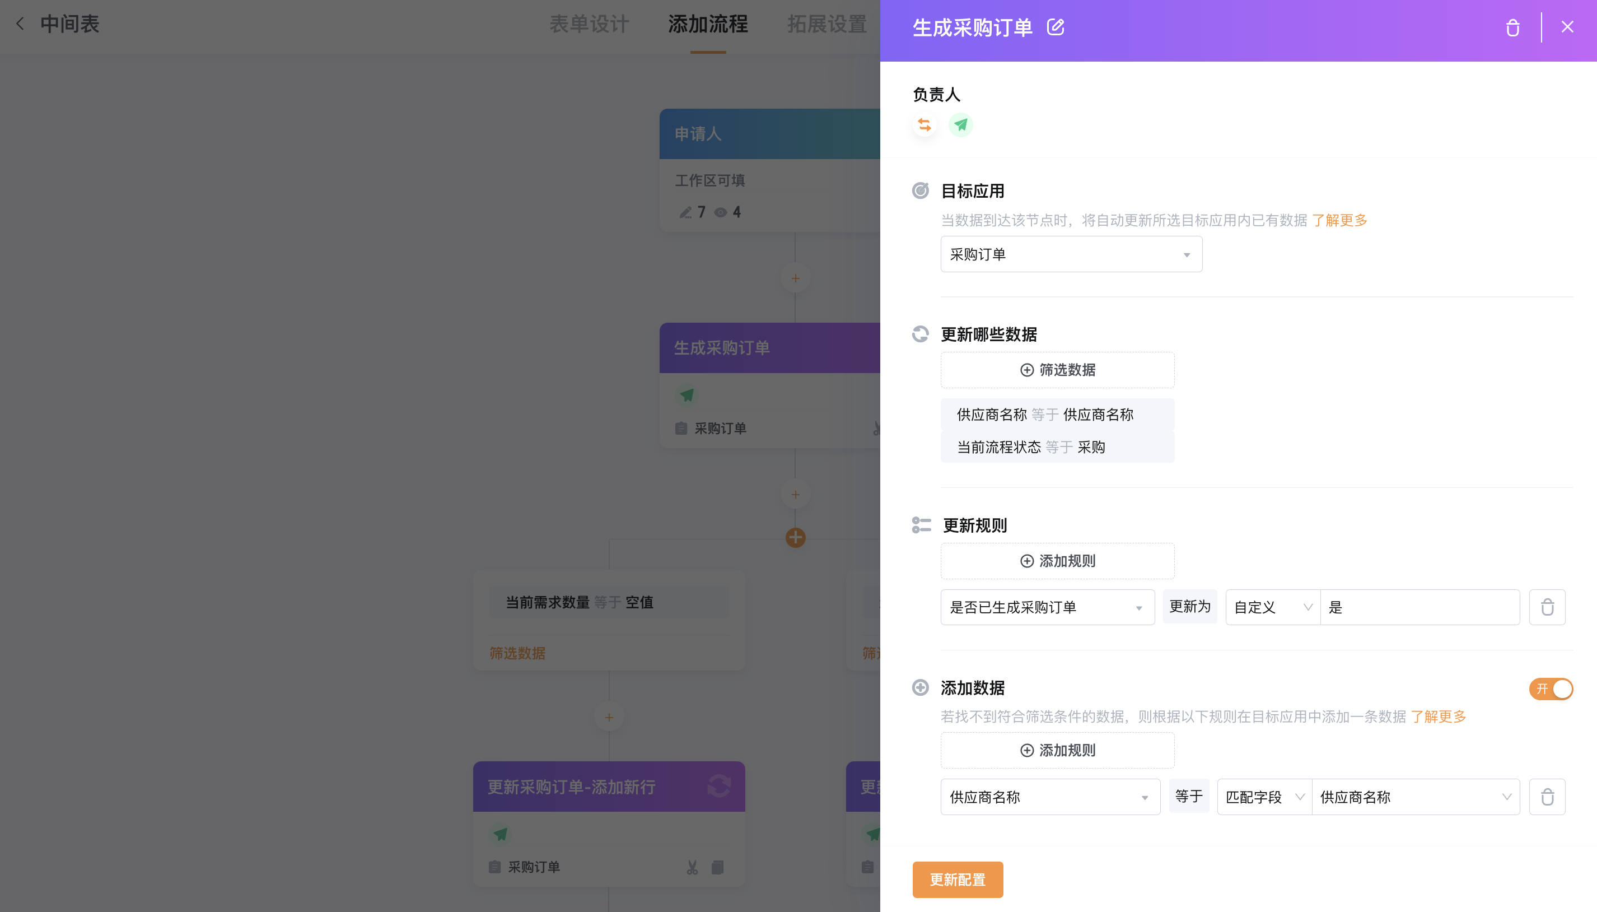
Task: Click the 更新配置 button
Action: 957,879
